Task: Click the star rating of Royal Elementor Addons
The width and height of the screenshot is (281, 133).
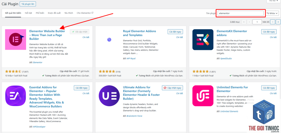Action: (x=107, y=72)
